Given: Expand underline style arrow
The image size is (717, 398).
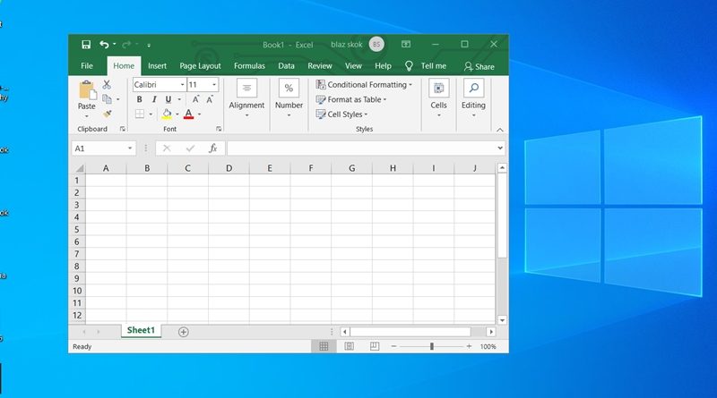Looking at the screenshot, I should tap(179, 99).
